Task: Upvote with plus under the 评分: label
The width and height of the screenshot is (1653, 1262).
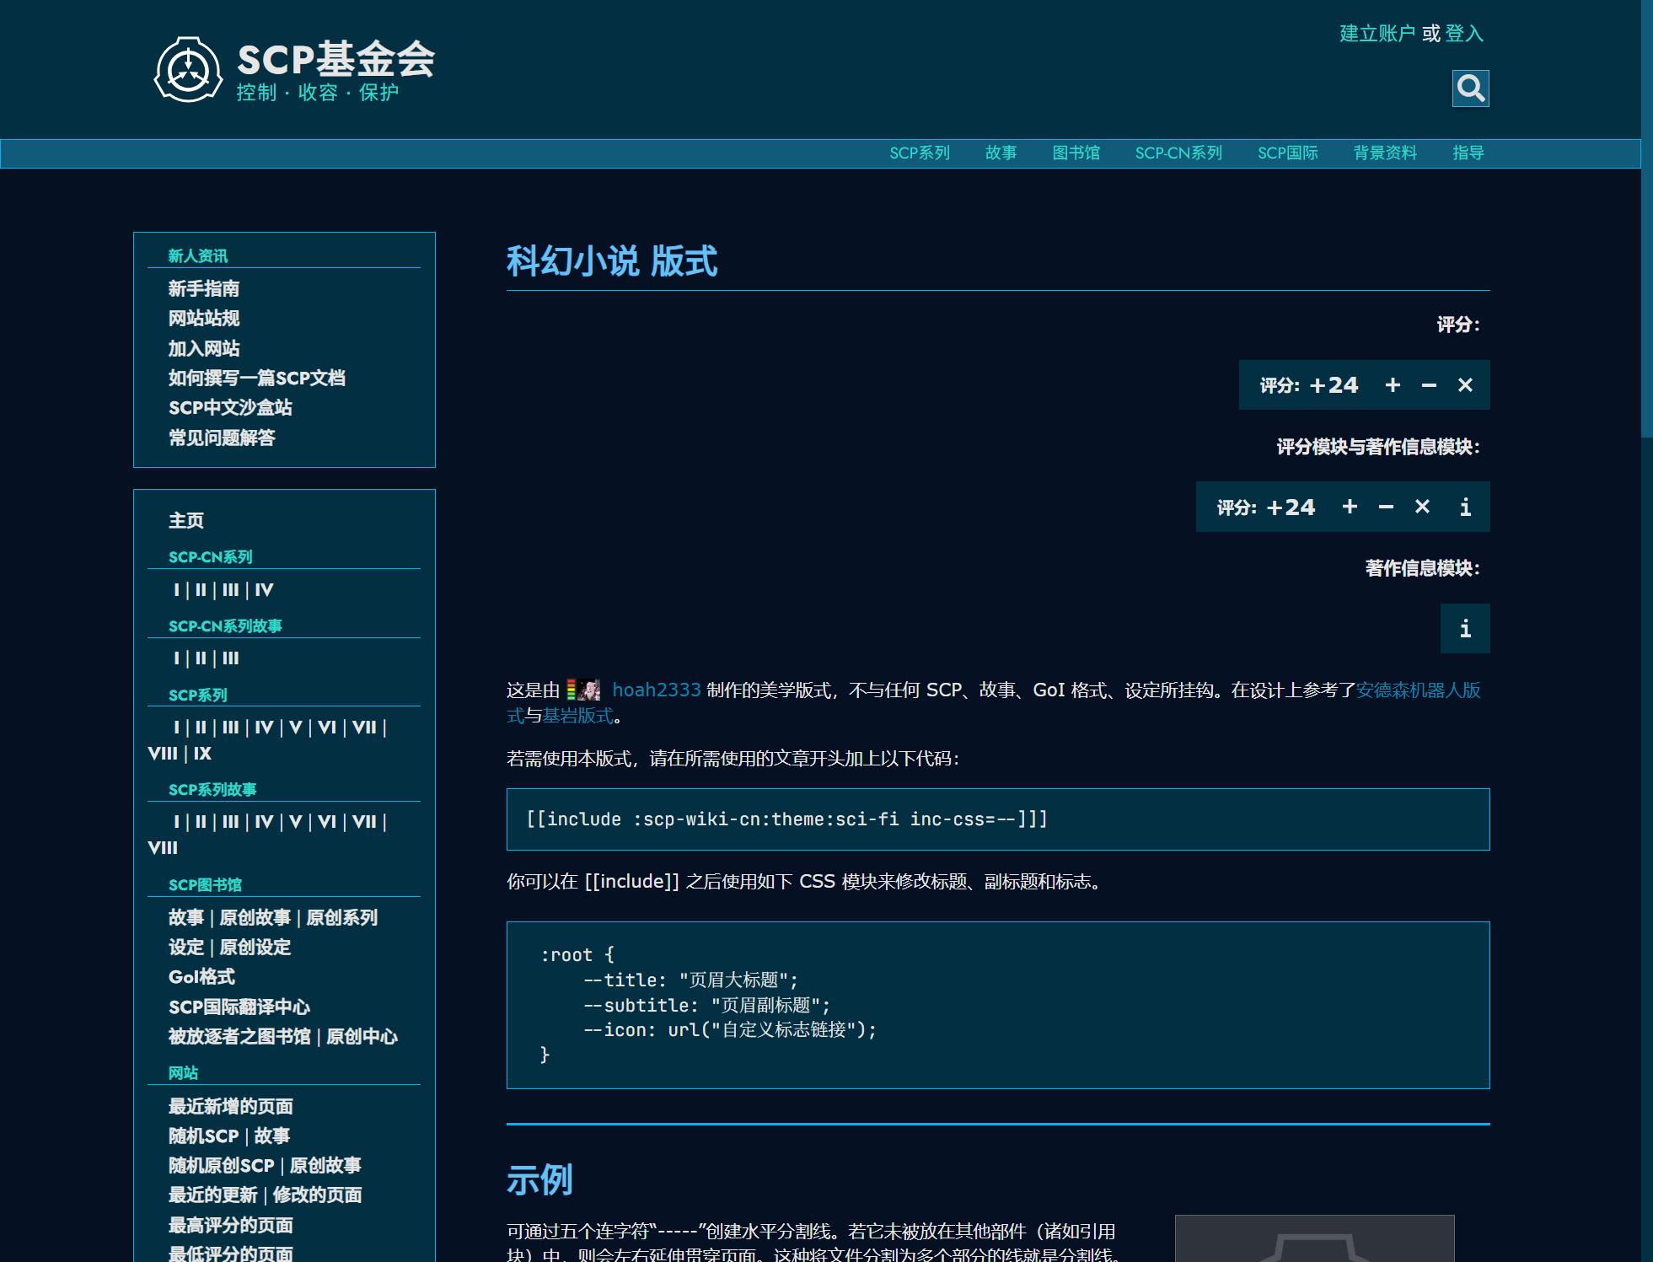Action: pos(1393,385)
